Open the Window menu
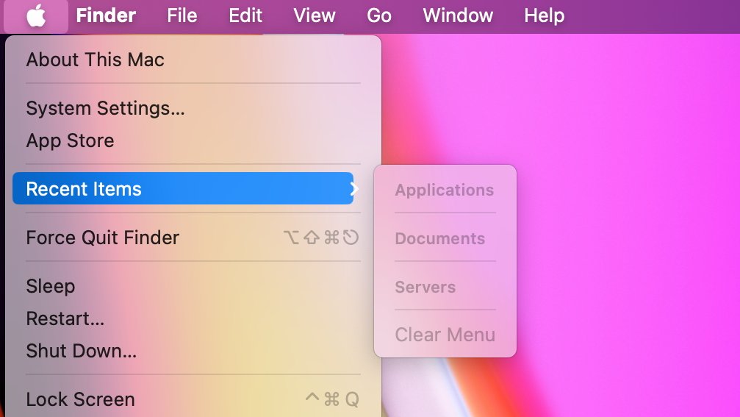740x417 pixels. tap(458, 15)
